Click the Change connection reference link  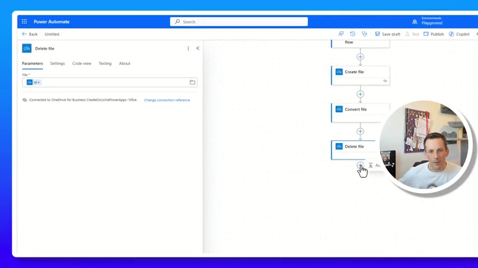167,100
